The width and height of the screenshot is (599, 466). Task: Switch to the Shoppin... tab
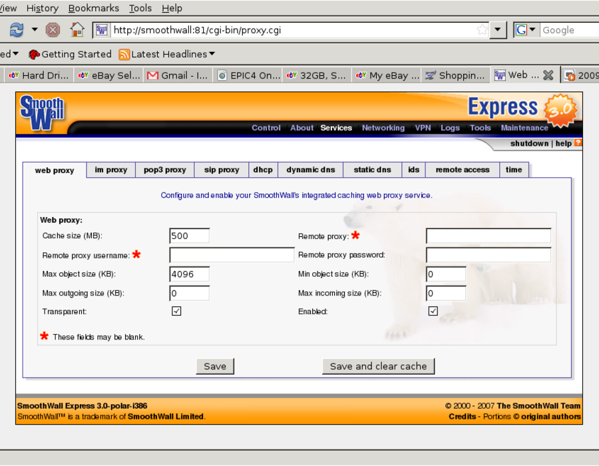coord(455,75)
